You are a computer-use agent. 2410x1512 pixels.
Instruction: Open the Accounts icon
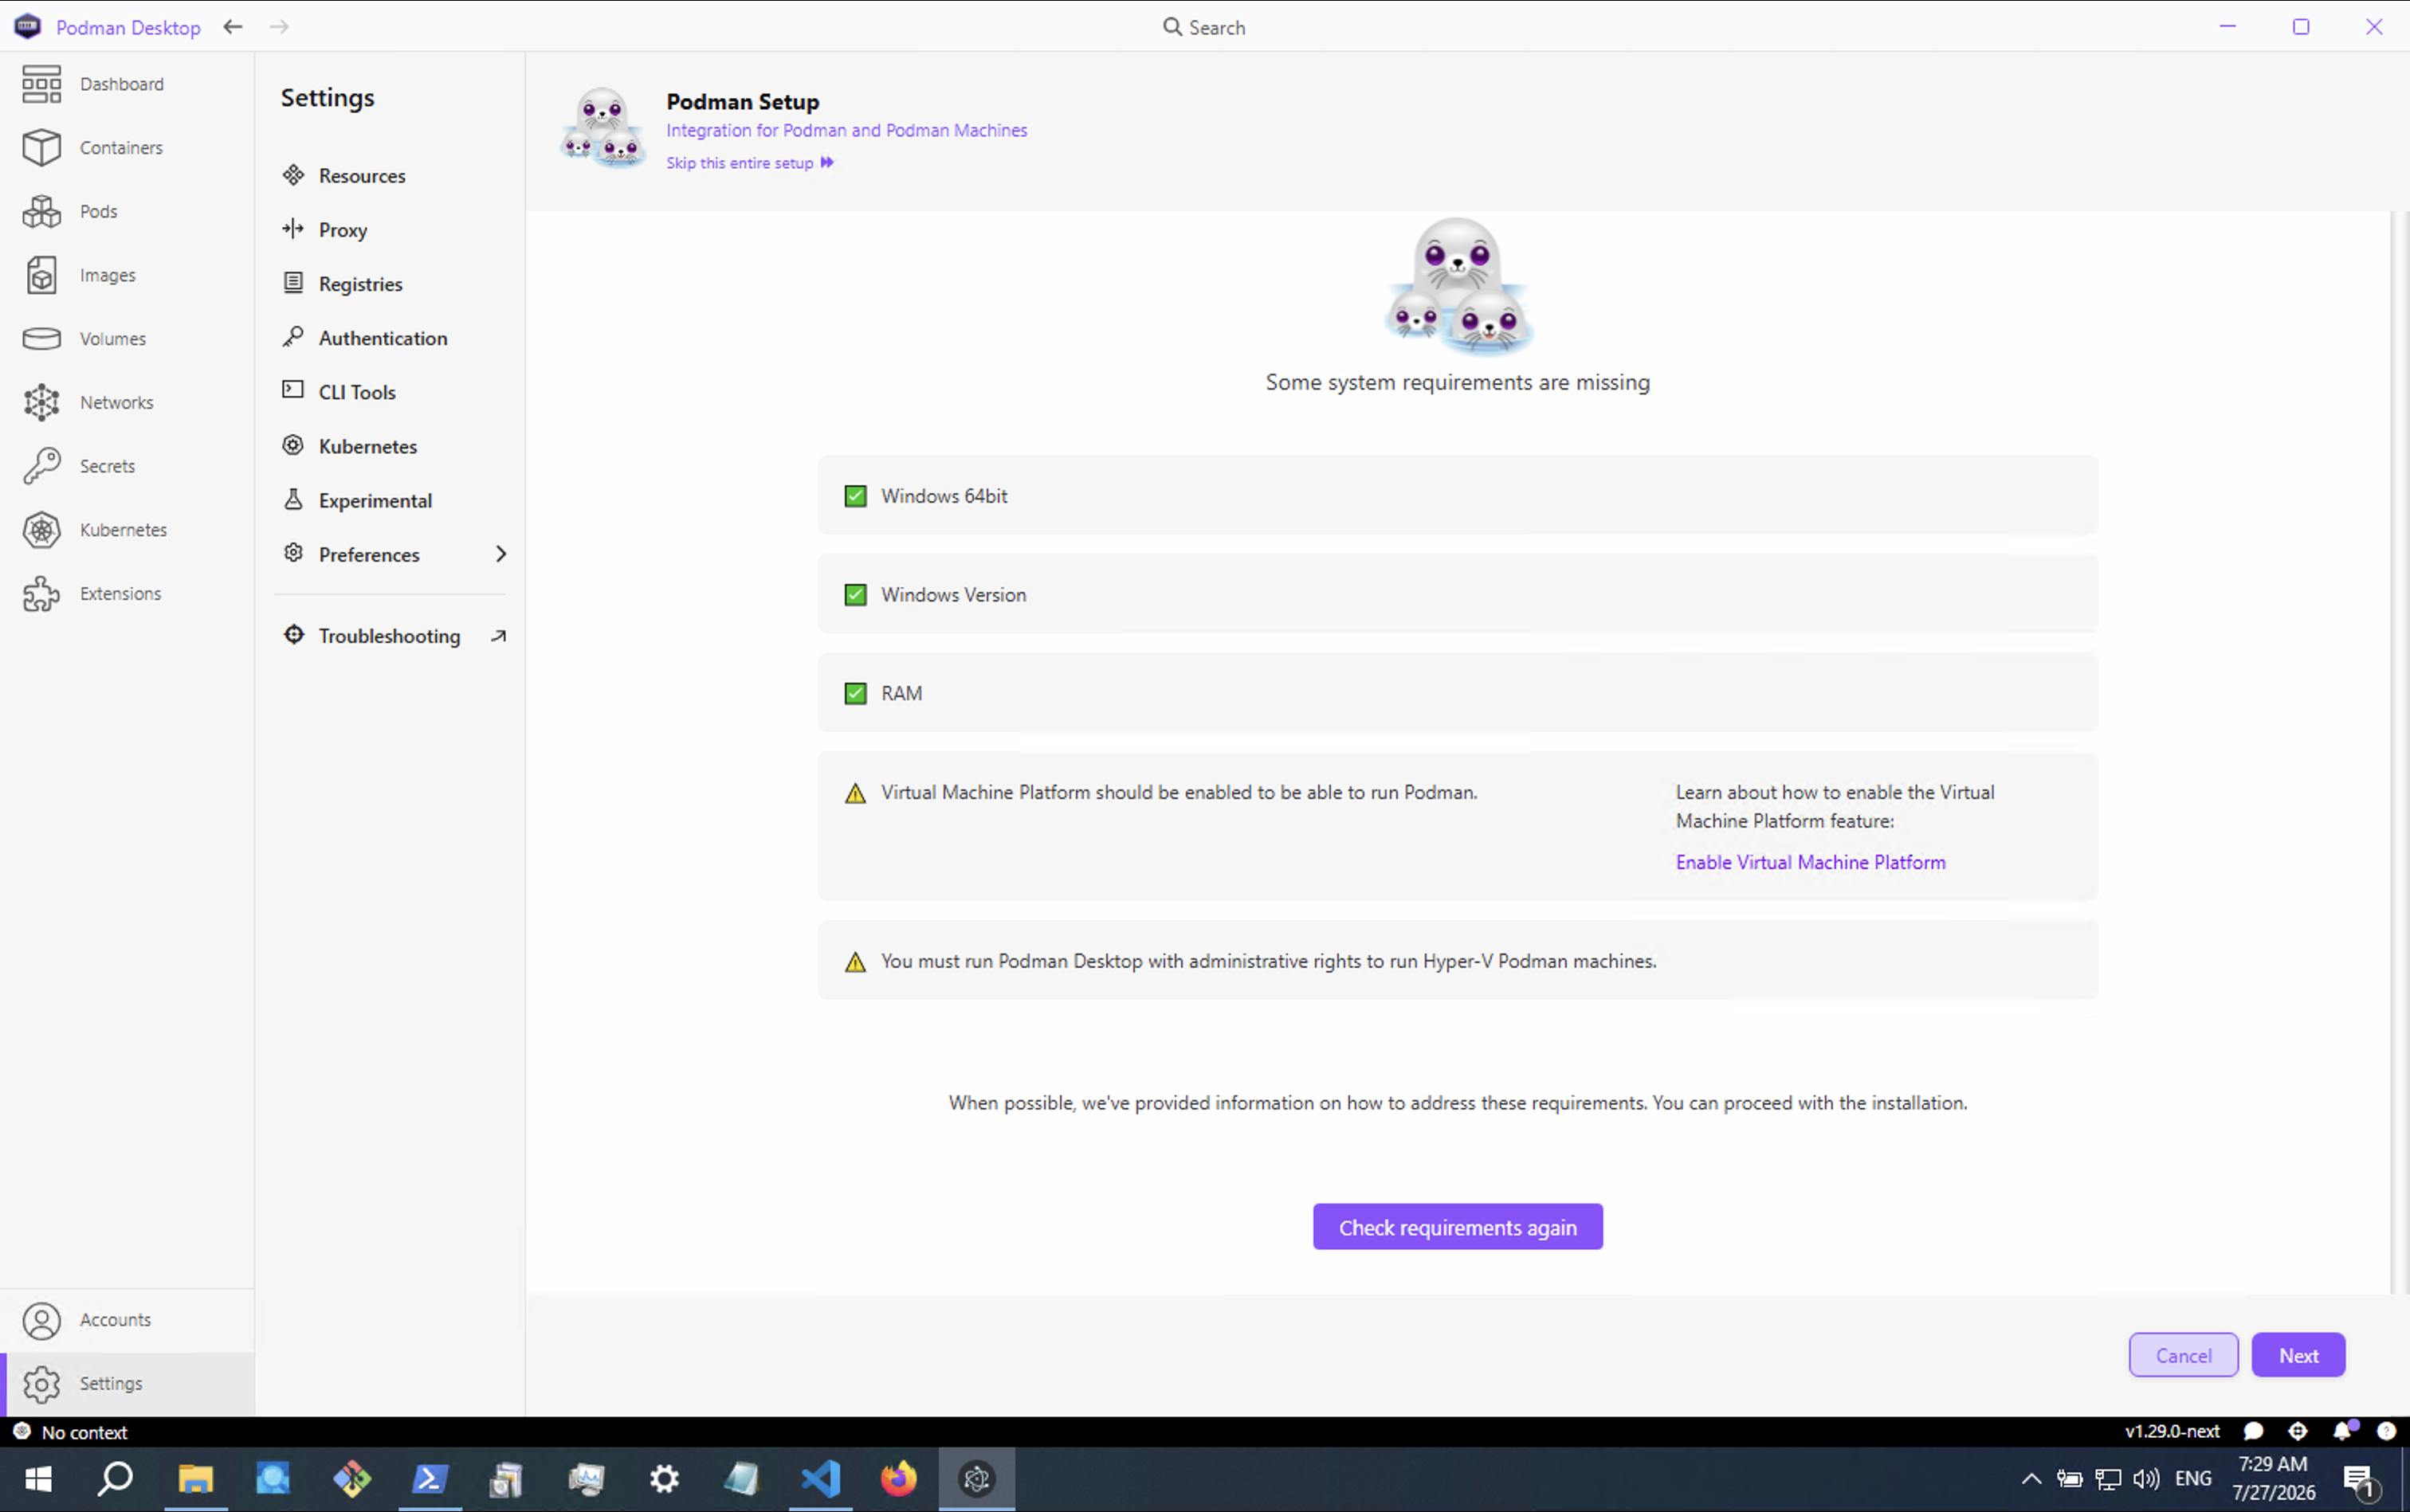41,1320
